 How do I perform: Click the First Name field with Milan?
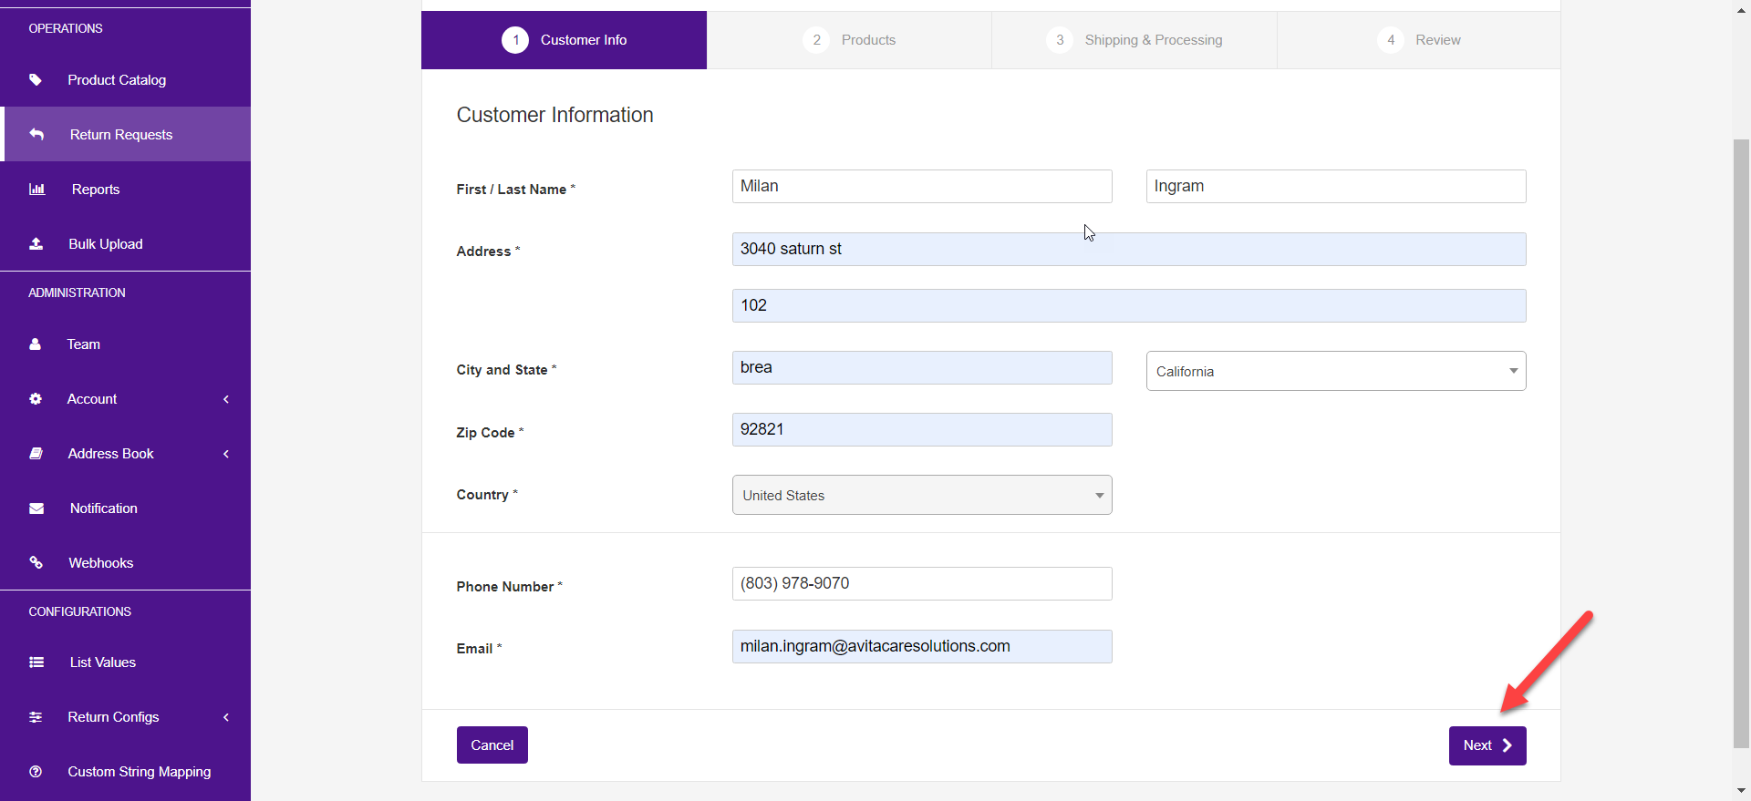tap(922, 186)
